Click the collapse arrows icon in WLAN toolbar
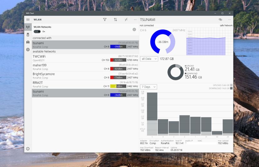Screen dimensions: 259x167 [126, 20]
